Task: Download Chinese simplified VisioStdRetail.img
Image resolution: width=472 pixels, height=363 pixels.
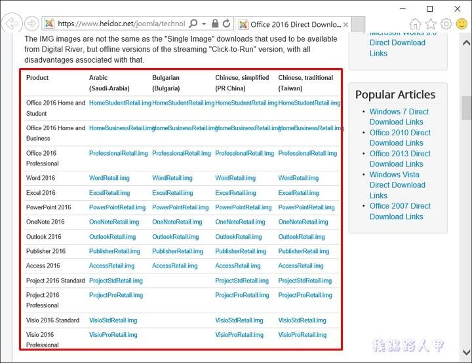Action: point(239,320)
